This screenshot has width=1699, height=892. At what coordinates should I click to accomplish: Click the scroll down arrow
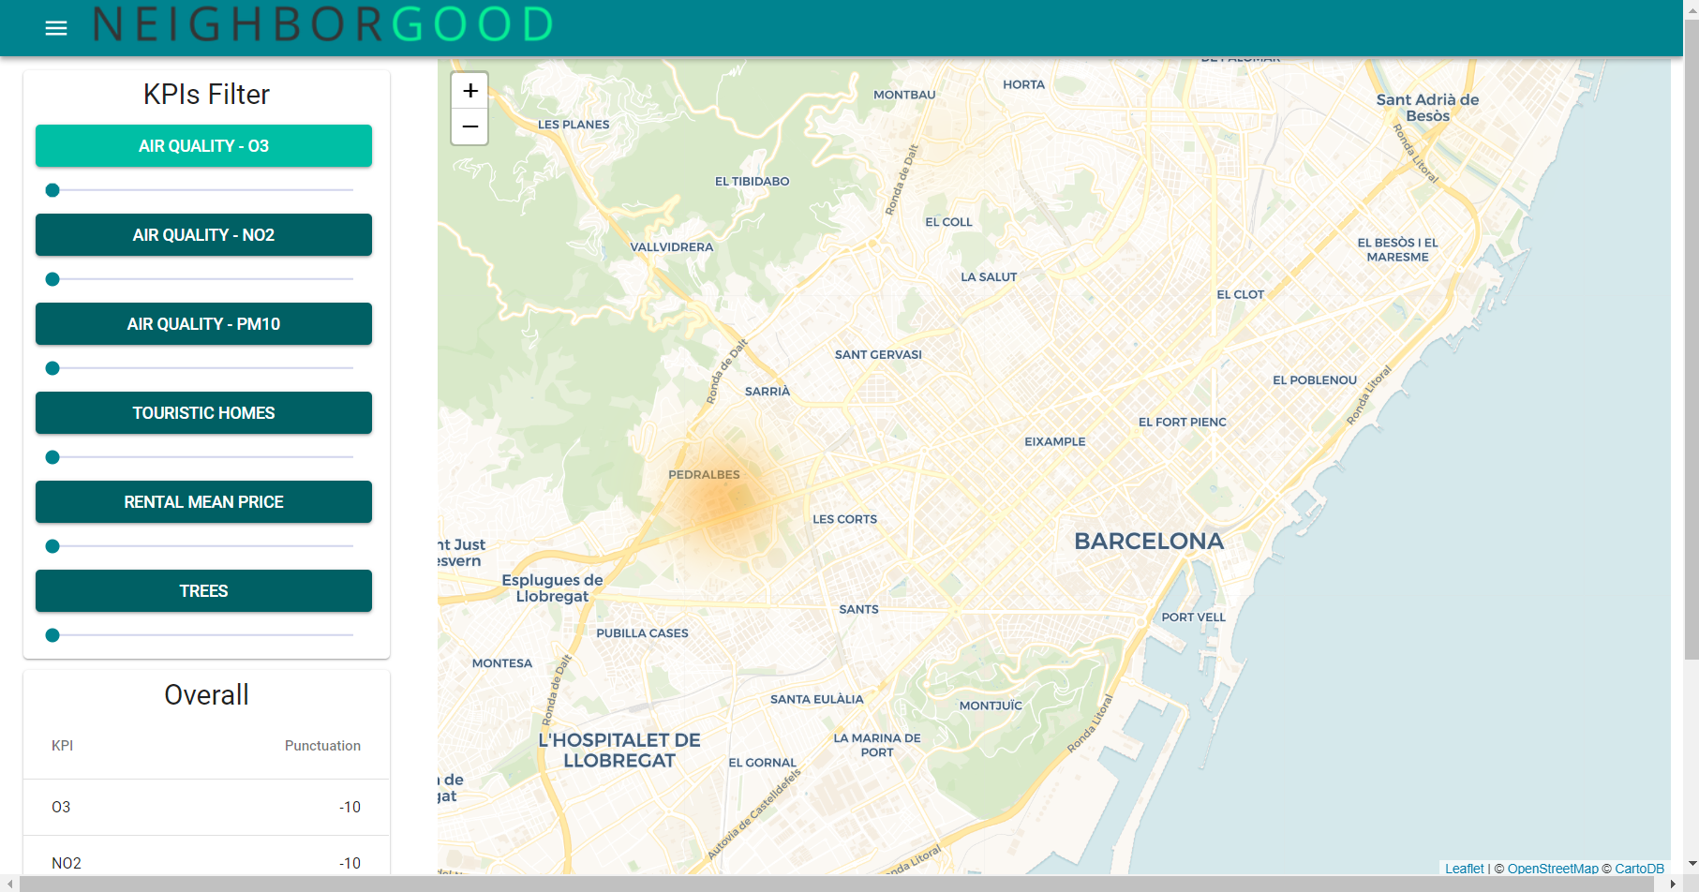[1692, 863]
